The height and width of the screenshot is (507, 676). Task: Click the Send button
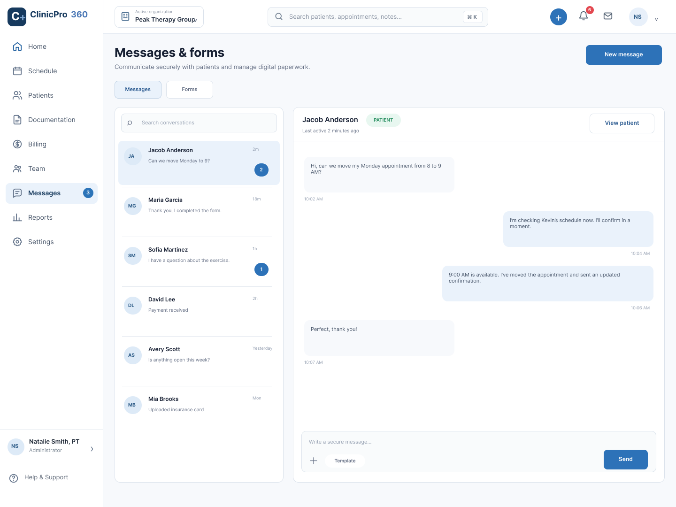pos(626,460)
